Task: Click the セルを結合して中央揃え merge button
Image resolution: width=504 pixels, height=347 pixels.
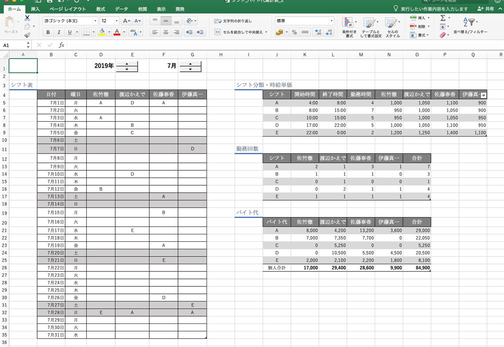Action: click(x=242, y=32)
